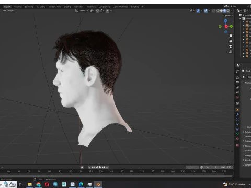Jump to the timeline start frame

(x=89, y=167)
